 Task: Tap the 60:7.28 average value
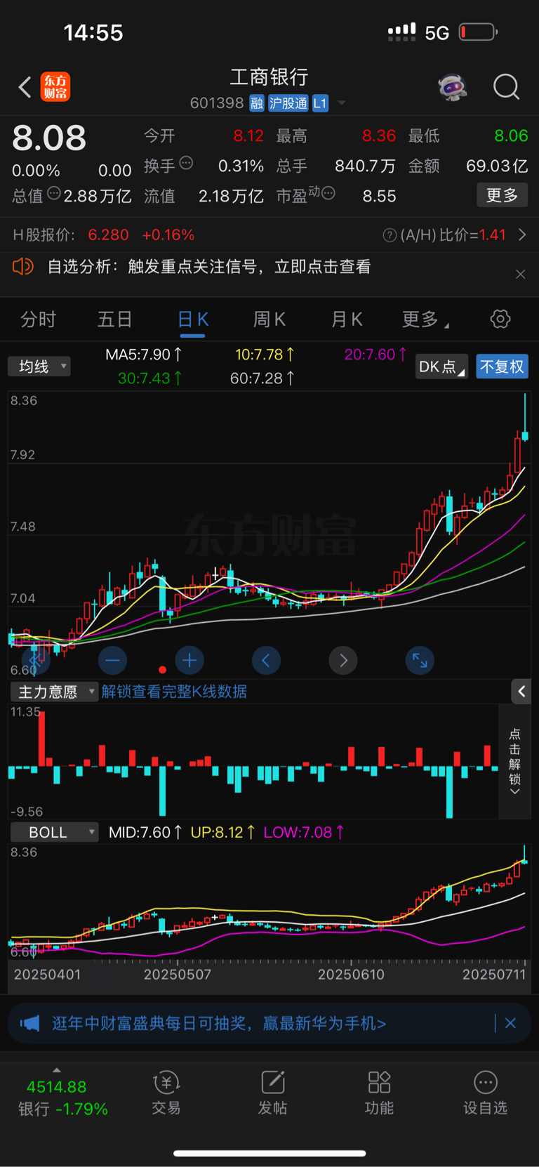coord(262,378)
